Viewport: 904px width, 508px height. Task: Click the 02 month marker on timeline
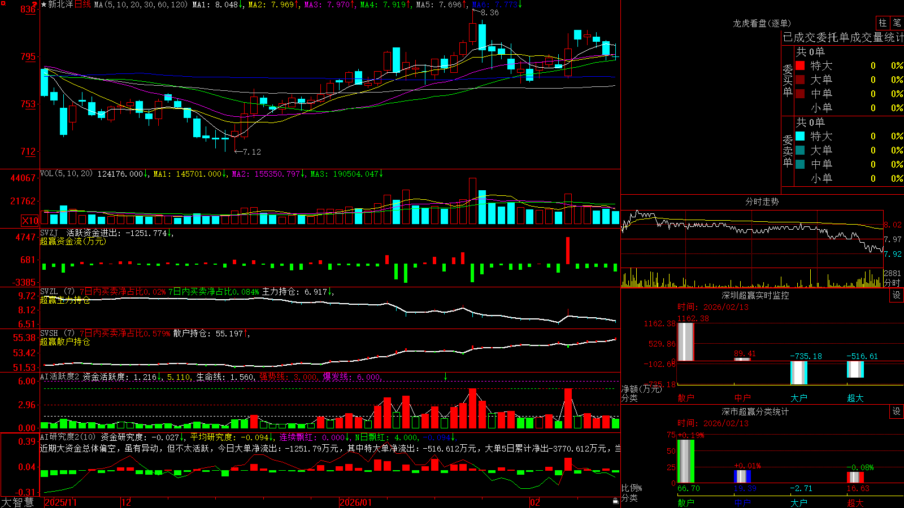click(x=535, y=502)
